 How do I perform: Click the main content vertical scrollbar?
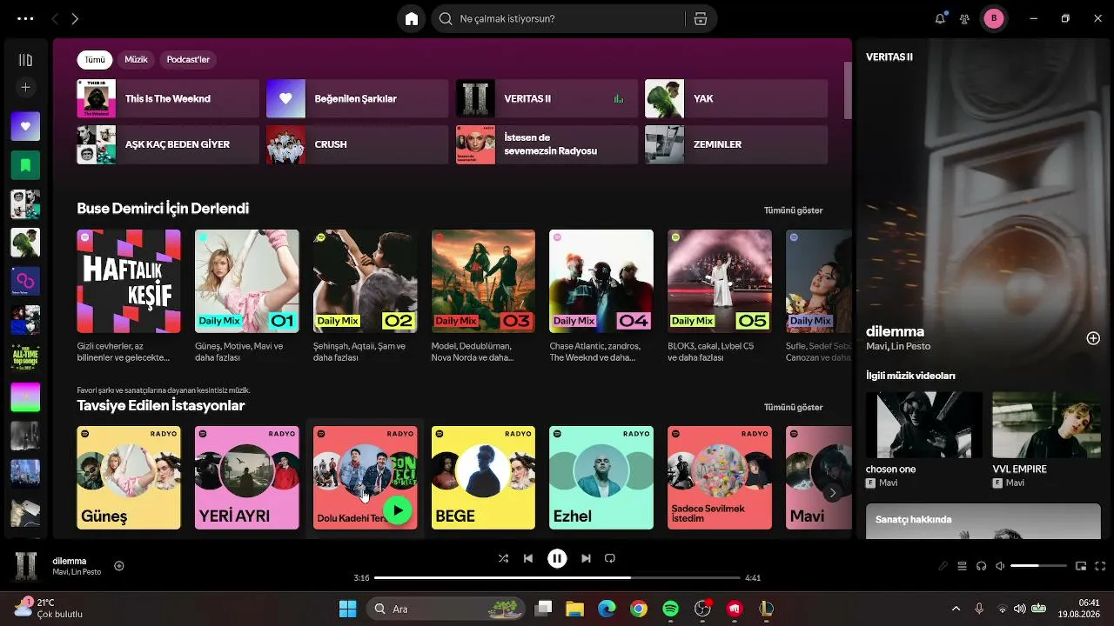pos(849,91)
